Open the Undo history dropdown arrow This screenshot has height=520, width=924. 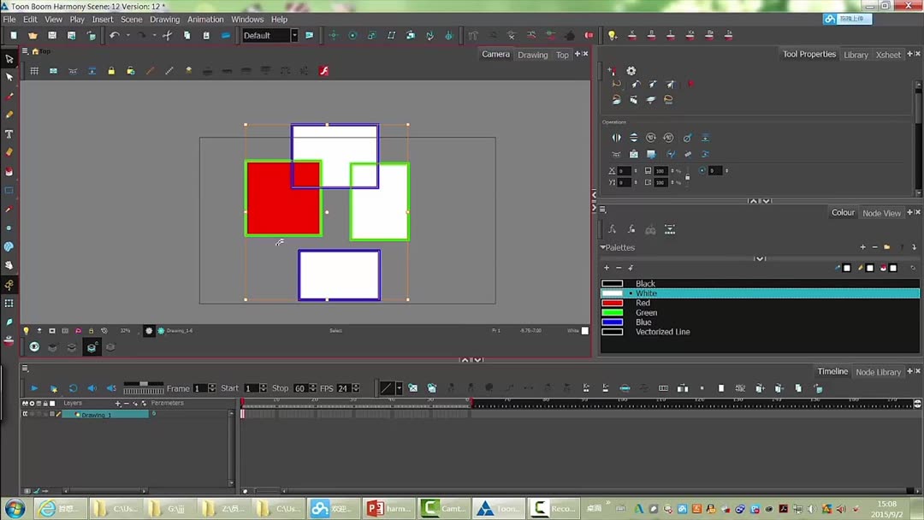pyautogui.click(x=128, y=36)
